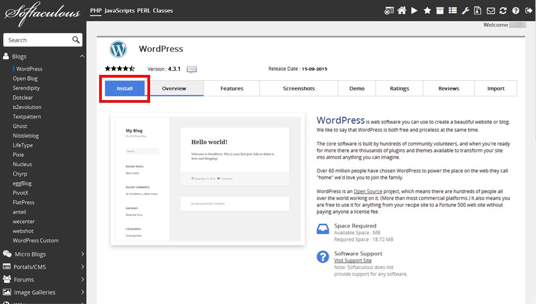Select LifeType in sidebar
536x304 pixels.
[x=23, y=146]
